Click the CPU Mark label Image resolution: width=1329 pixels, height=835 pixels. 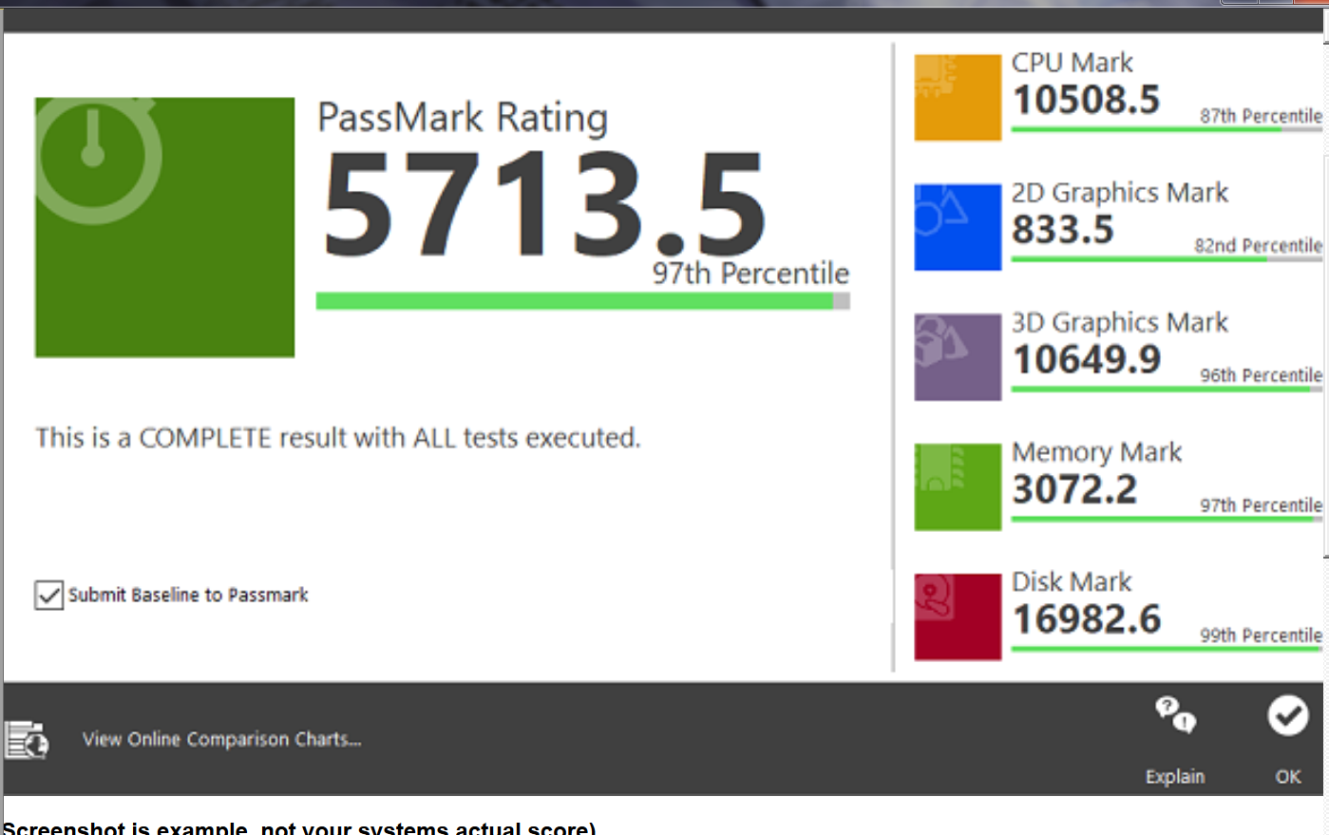tap(1072, 63)
